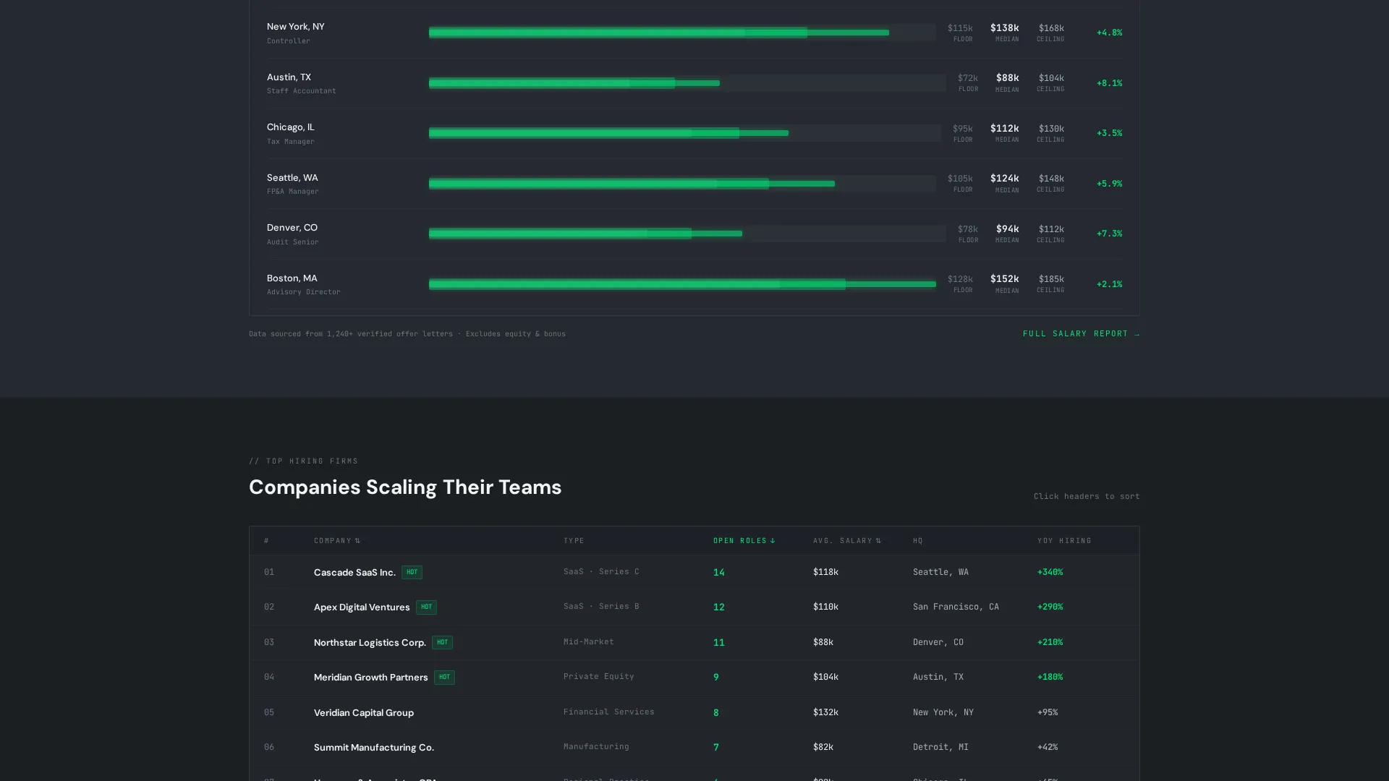Click the San Francisco, CA headquarters cell
This screenshot has height=781, width=1389.
[x=956, y=607]
